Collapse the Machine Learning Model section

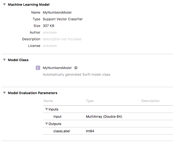[x=5, y=5]
